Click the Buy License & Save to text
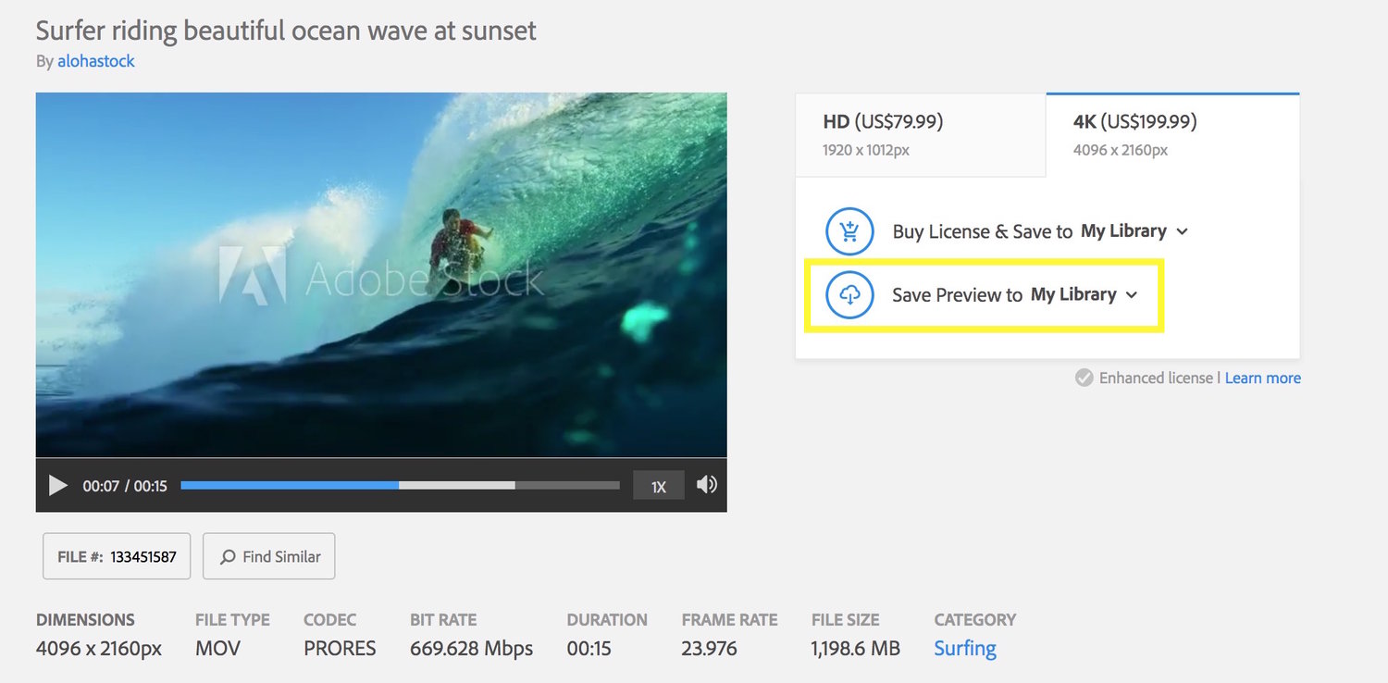 (983, 231)
